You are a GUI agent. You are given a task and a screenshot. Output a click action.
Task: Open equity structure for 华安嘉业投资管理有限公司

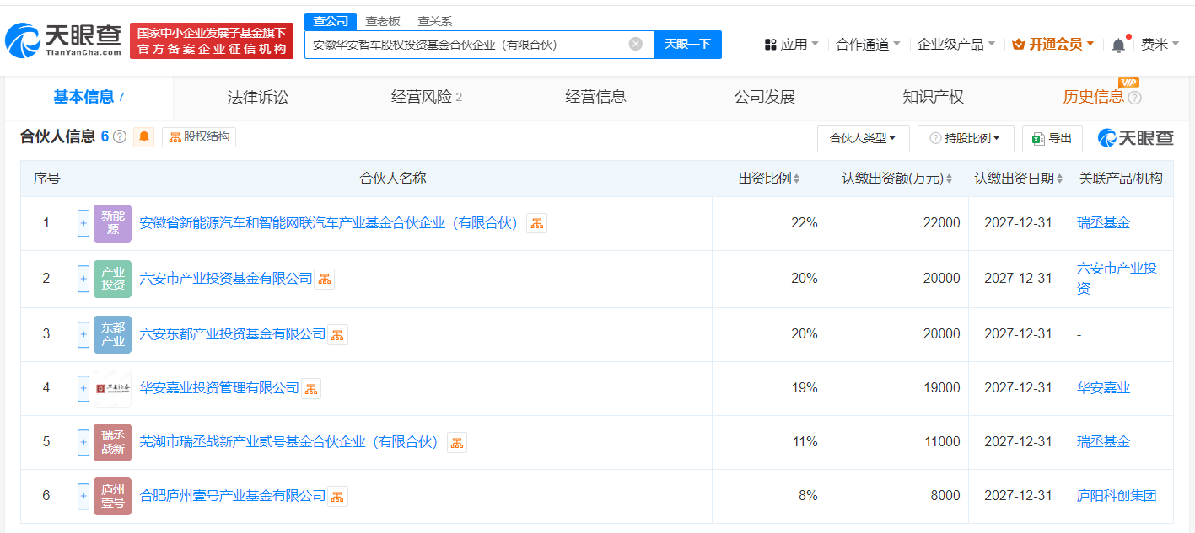pyautogui.click(x=311, y=388)
